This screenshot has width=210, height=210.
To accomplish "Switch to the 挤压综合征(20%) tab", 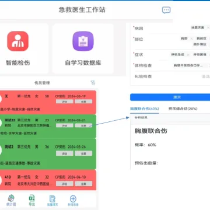I will [183, 108].
